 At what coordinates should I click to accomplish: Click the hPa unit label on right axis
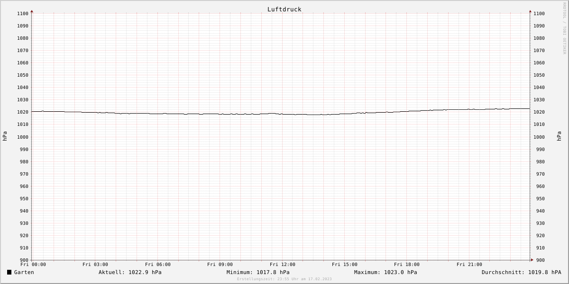click(x=560, y=136)
